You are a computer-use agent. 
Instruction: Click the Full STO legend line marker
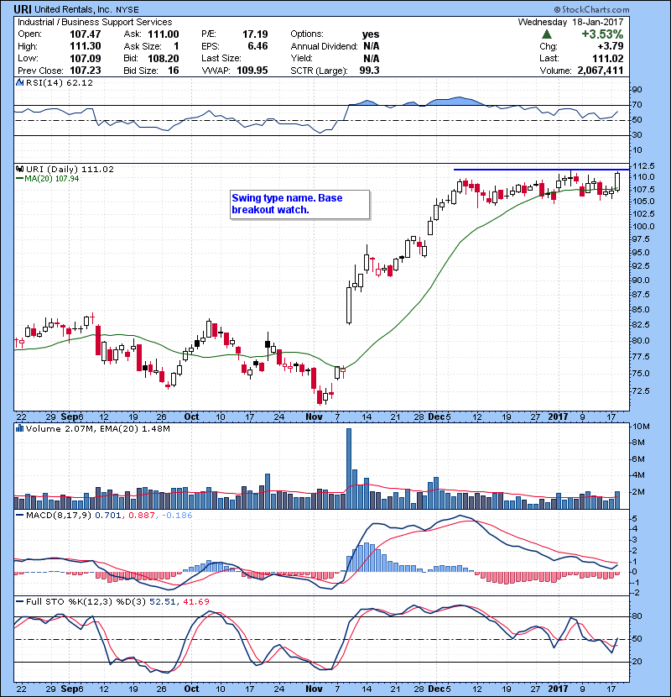(19, 601)
